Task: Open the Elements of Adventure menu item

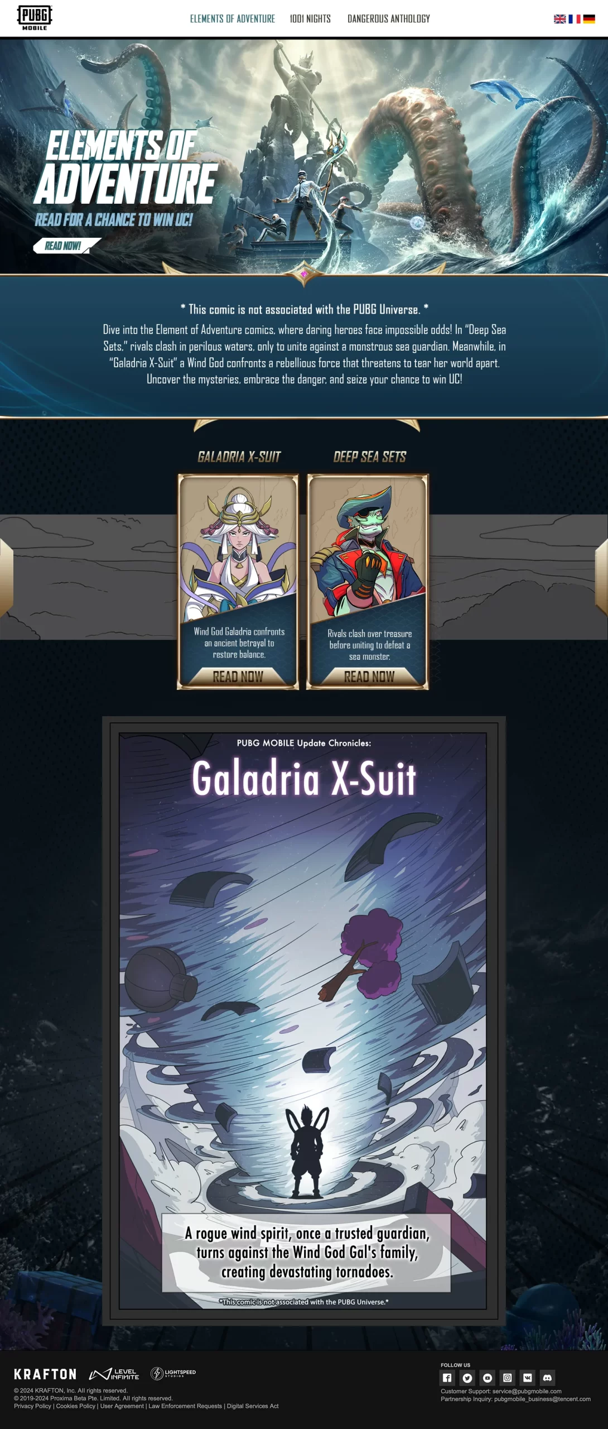Action: [x=233, y=19]
